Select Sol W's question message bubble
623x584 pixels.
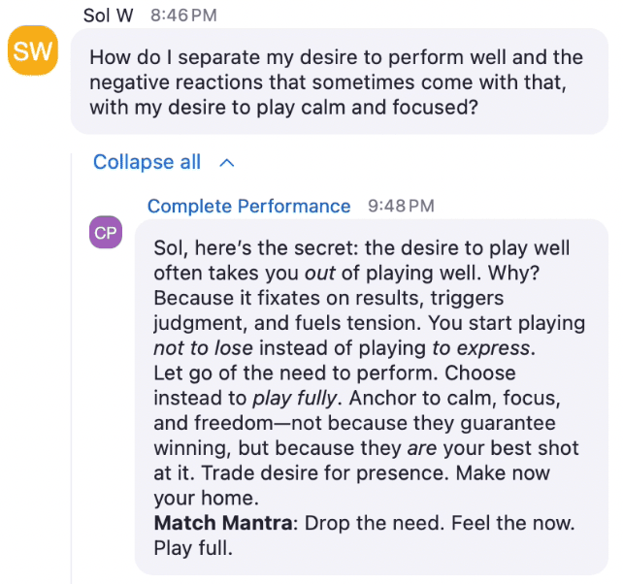(340, 81)
